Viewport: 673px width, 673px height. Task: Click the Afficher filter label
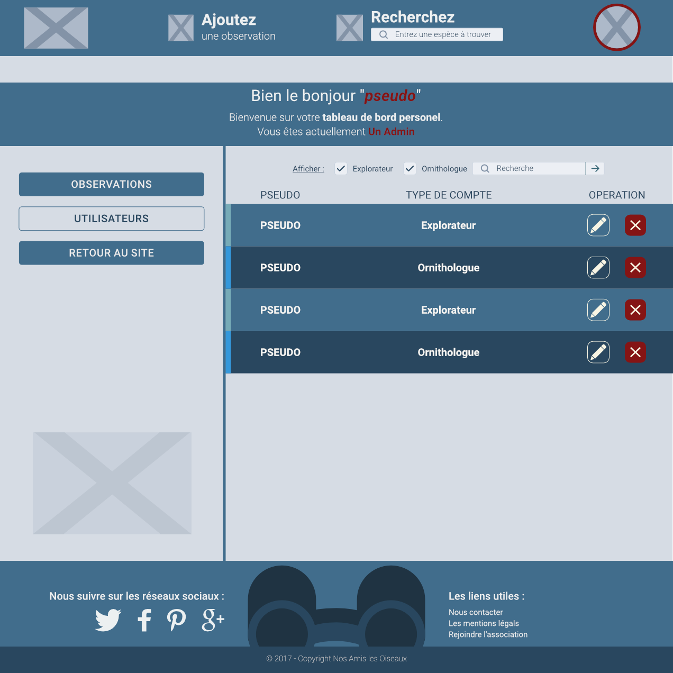coord(308,169)
